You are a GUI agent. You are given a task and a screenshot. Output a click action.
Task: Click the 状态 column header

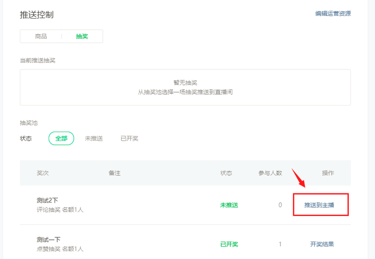point(226,173)
